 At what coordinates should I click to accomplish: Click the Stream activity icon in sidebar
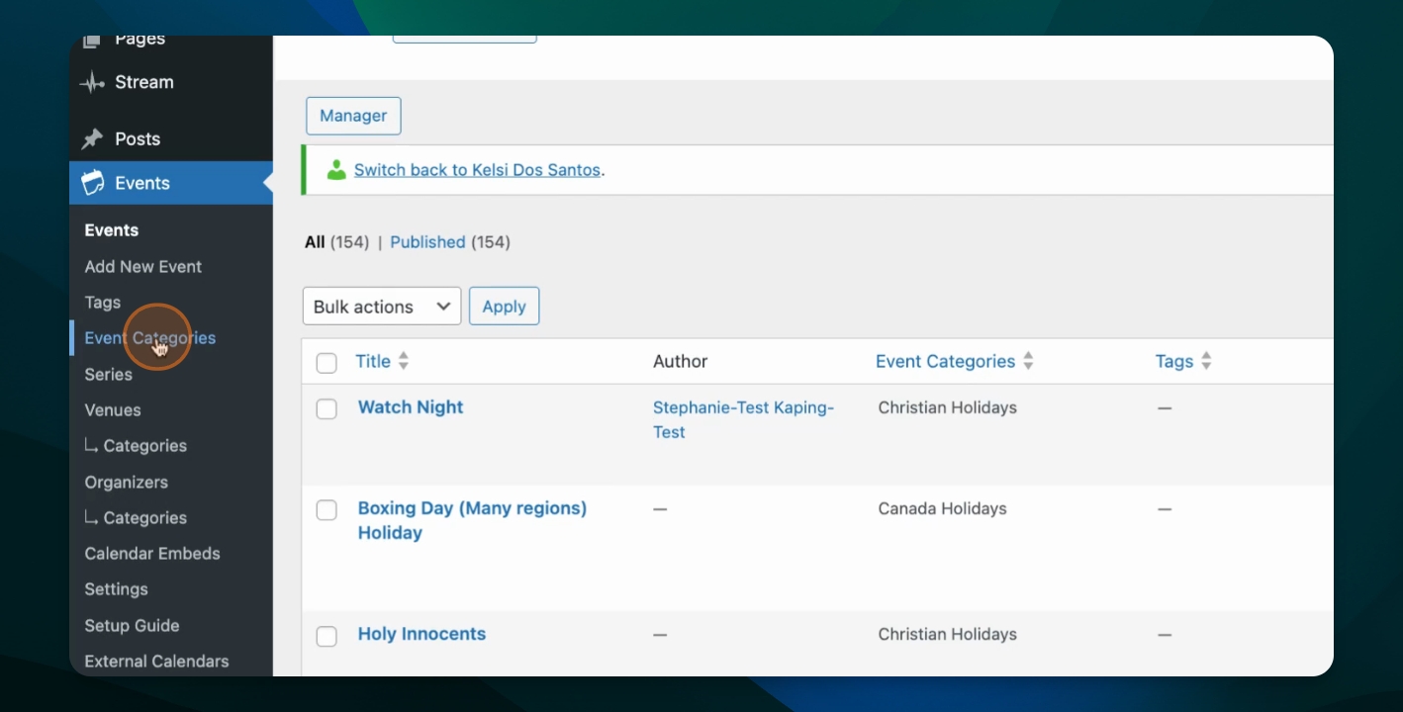click(92, 83)
